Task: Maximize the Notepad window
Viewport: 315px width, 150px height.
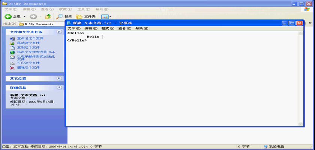Action: click(x=292, y=23)
